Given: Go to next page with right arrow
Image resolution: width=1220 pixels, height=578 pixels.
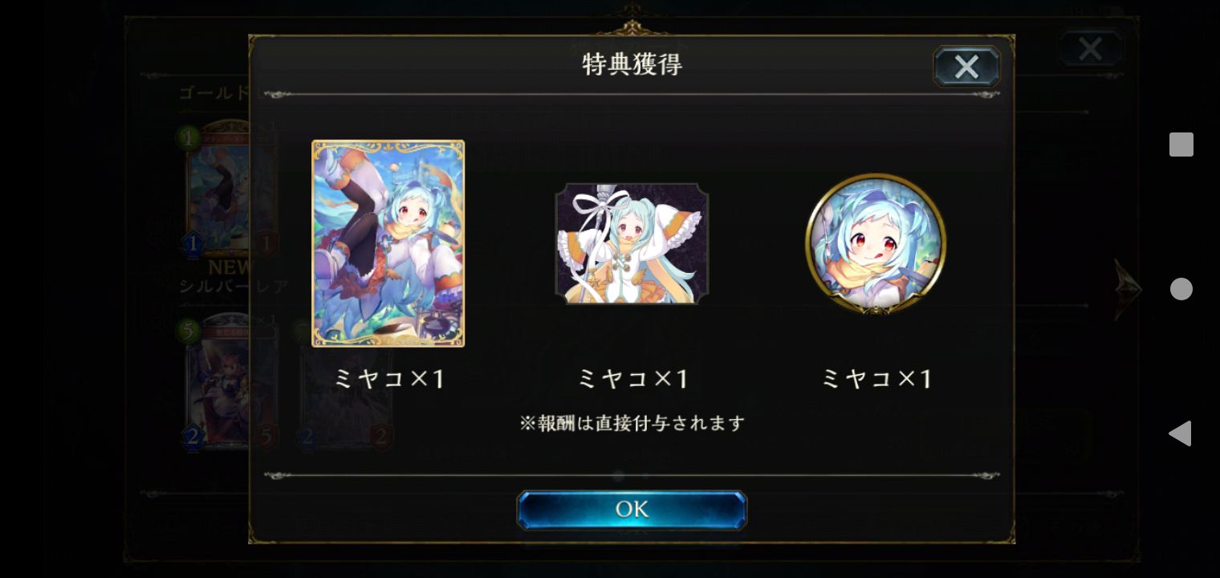Looking at the screenshot, I should tap(1127, 289).
